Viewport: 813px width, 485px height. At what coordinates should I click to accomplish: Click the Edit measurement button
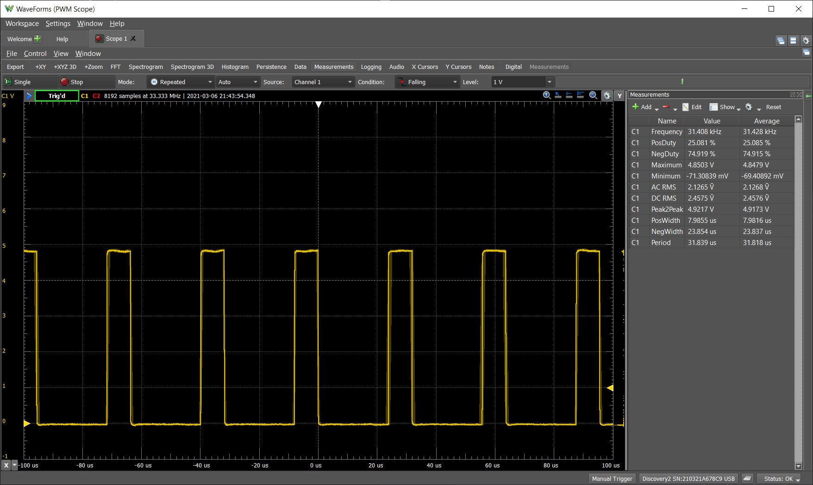tap(692, 107)
